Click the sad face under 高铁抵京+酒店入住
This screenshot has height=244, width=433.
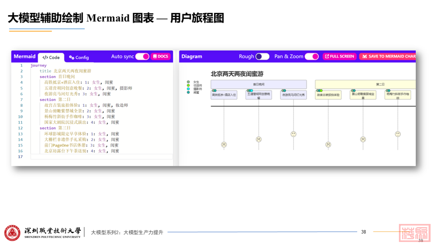pos(224,144)
